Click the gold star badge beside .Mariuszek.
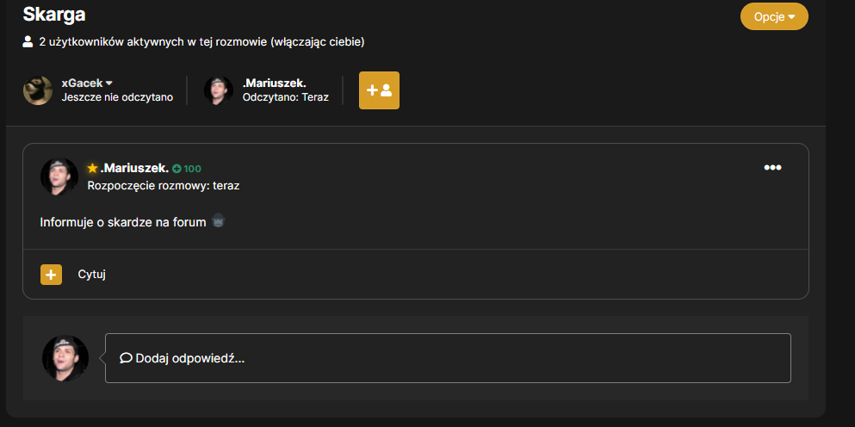The height and width of the screenshot is (427, 855). coord(92,169)
